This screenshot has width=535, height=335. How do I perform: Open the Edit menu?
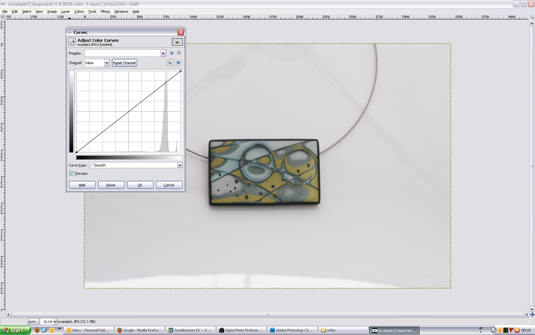click(15, 12)
